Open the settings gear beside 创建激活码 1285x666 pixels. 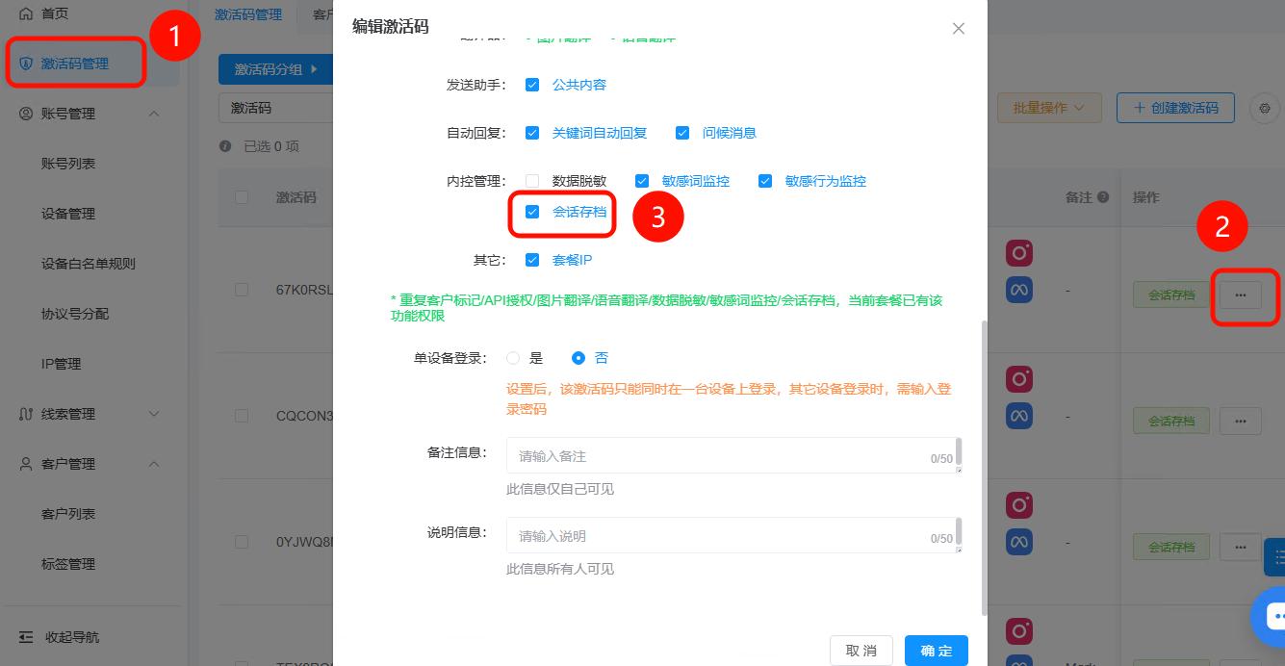click(x=1264, y=108)
